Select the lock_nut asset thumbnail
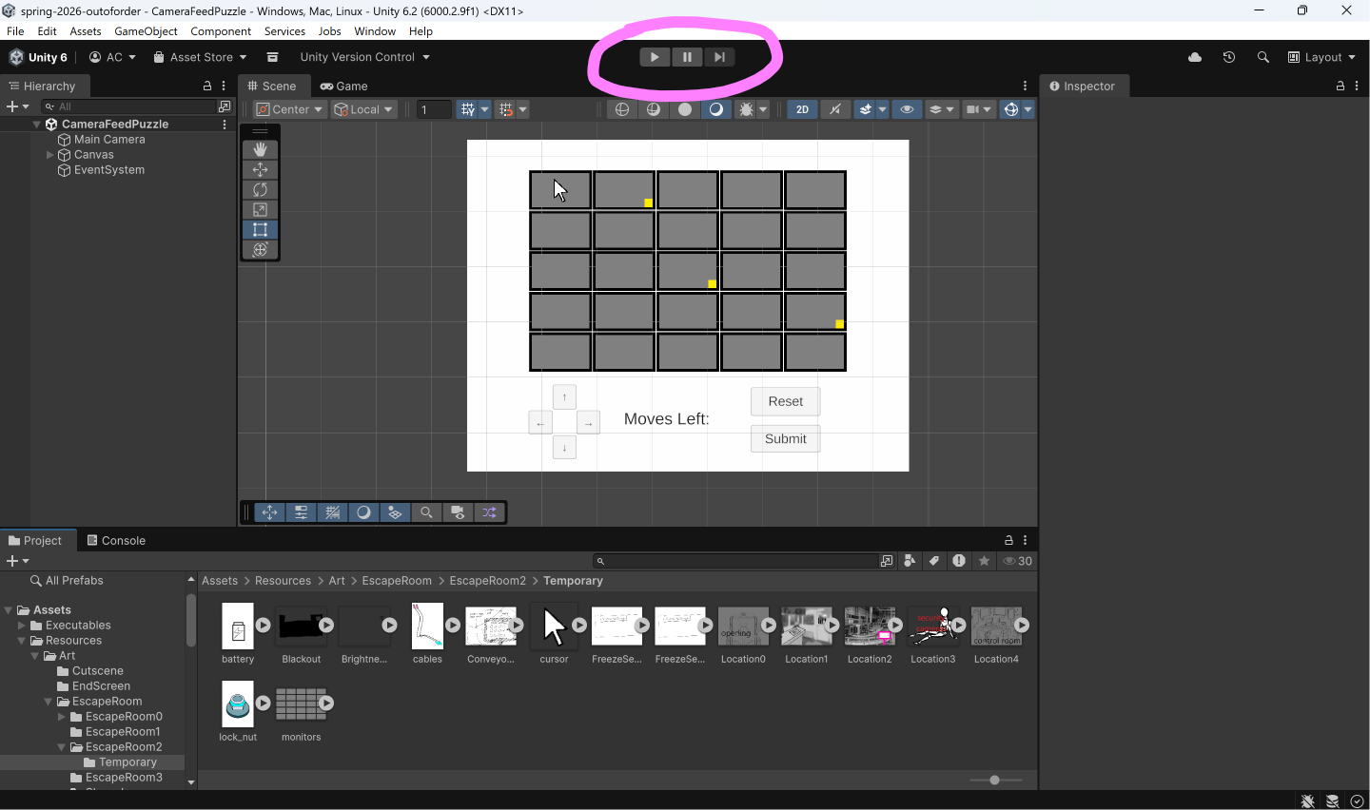 click(238, 704)
